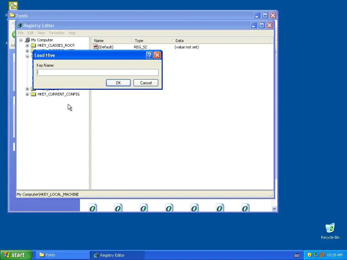Close the Load Hive dialog with X

[157, 55]
